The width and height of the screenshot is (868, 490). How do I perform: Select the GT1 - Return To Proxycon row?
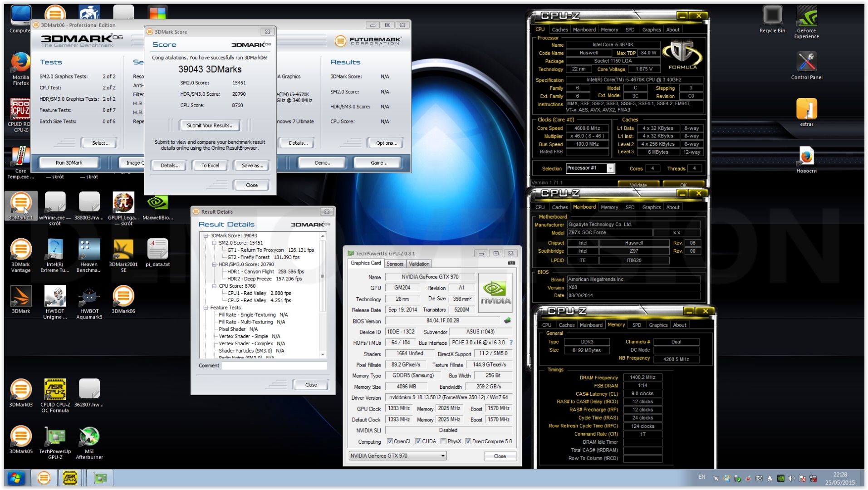pyautogui.click(x=270, y=250)
